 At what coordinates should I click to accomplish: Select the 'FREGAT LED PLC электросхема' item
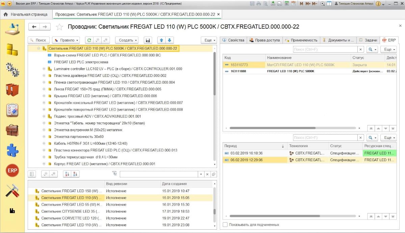pos(81,62)
